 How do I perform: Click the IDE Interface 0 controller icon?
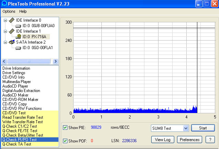click(12, 20)
